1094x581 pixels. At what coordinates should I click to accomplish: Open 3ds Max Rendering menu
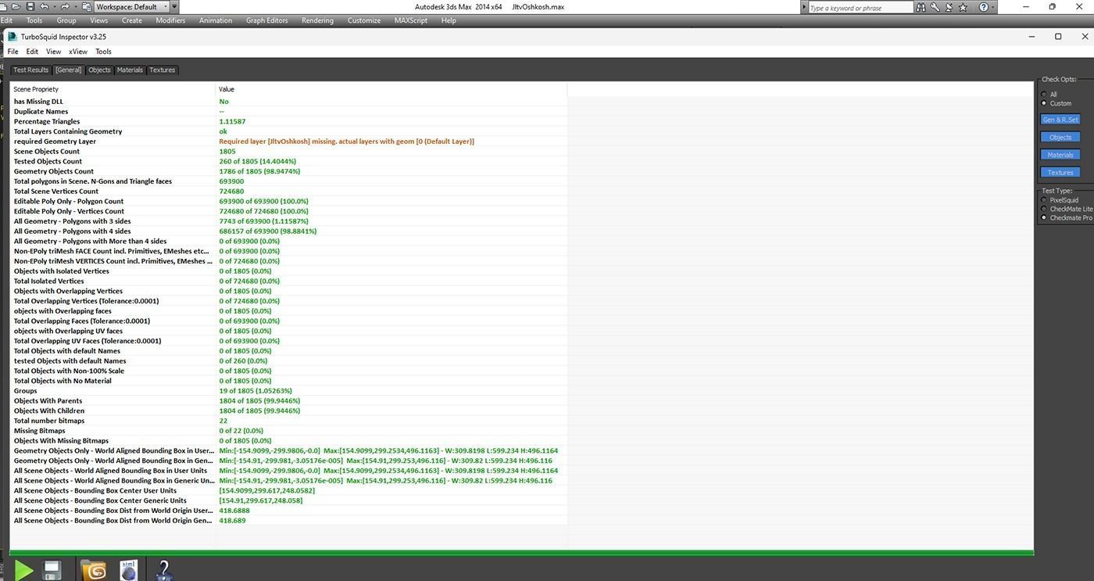click(x=317, y=20)
